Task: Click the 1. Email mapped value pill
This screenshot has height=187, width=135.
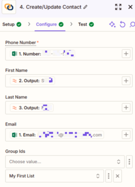Action: tap(57, 135)
